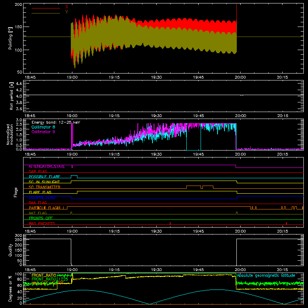The image size is (308, 308).
Task: Select the orange MAX_DET_VS_TOT legend entry
Action: 48,283
